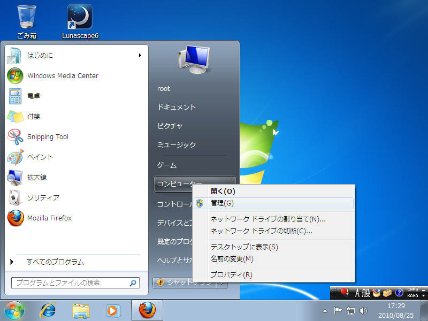The image size is (428, 321).
Task: Open ミュージック in Start menu
Action: [x=177, y=144]
